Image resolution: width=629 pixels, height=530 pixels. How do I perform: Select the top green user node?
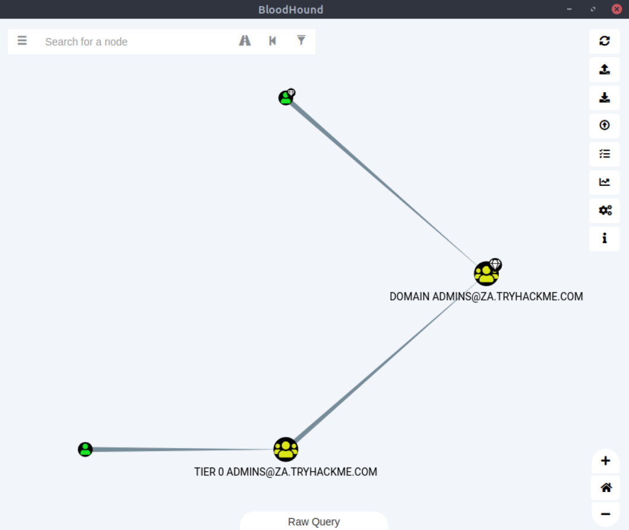coord(286,97)
